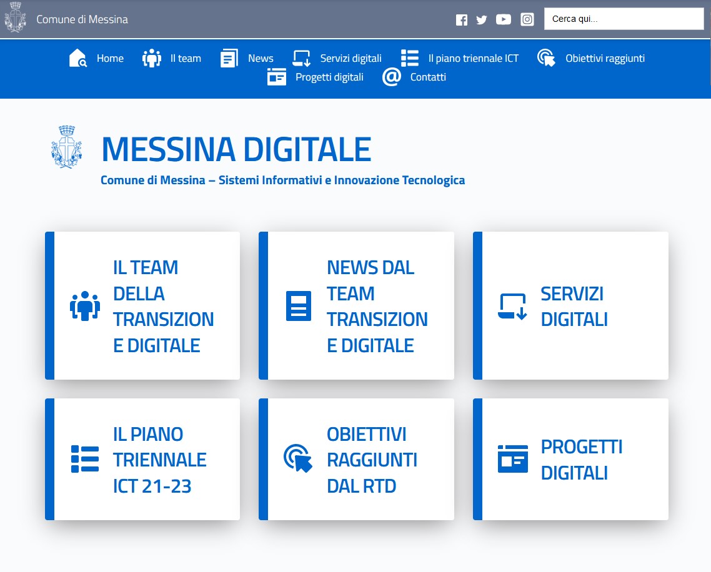Click the Messina crest logo beside page title
This screenshot has width=711, height=572.
click(67, 147)
